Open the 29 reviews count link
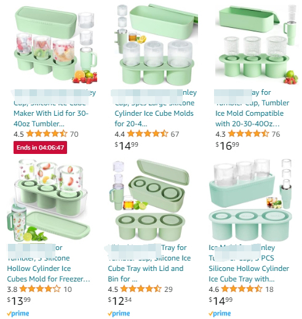 coord(169,289)
